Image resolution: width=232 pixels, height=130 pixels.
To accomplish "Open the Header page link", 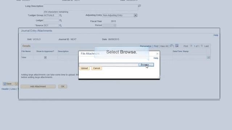I will click(x=5, y=89).
